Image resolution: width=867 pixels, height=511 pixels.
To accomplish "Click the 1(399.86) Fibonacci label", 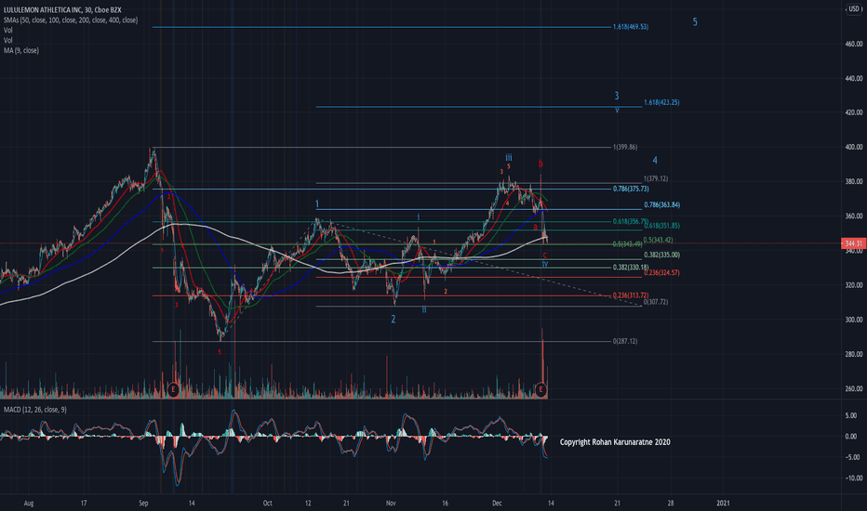I will click(x=625, y=147).
